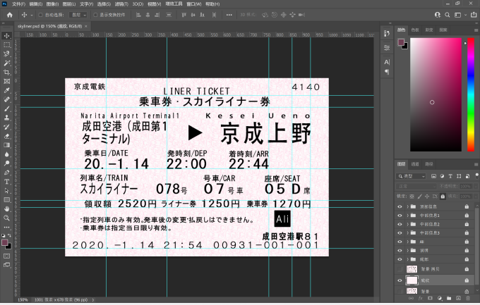
Task: Open the 文字(Y) menu
Action: coord(86,4)
